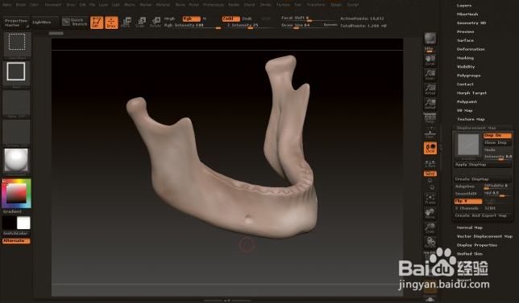The image size is (519, 303).
Task: Click the Move tool icon
Action: [x=126, y=23]
